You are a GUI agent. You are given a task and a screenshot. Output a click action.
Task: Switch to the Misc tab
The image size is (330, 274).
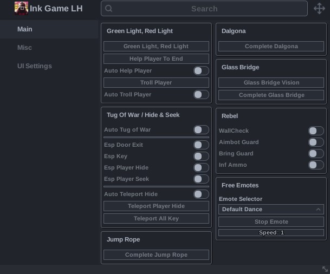click(49, 48)
